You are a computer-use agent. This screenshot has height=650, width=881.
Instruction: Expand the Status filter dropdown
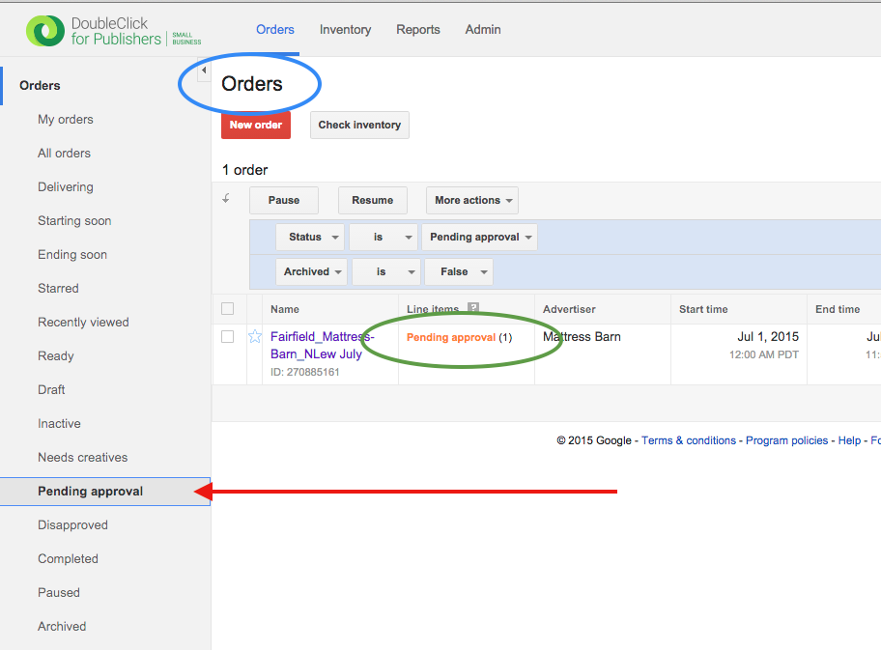[310, 237]
